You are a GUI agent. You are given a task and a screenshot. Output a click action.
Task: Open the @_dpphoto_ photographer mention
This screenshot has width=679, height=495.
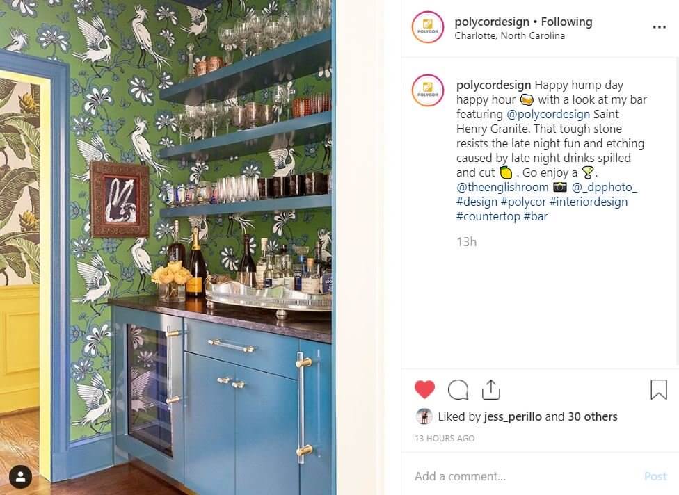point(605,187)
